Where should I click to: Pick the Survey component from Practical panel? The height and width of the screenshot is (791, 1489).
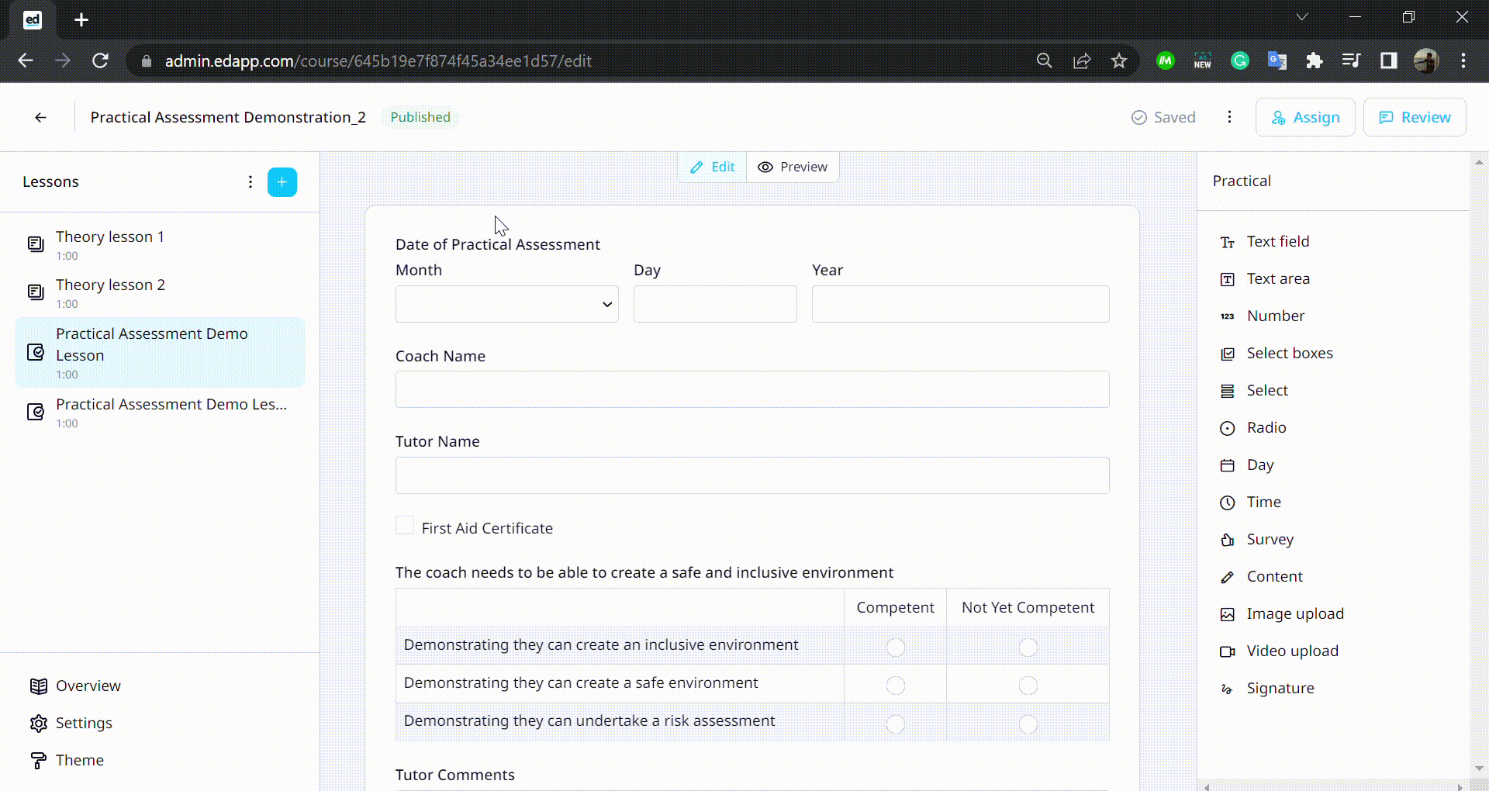[1270, 539]
